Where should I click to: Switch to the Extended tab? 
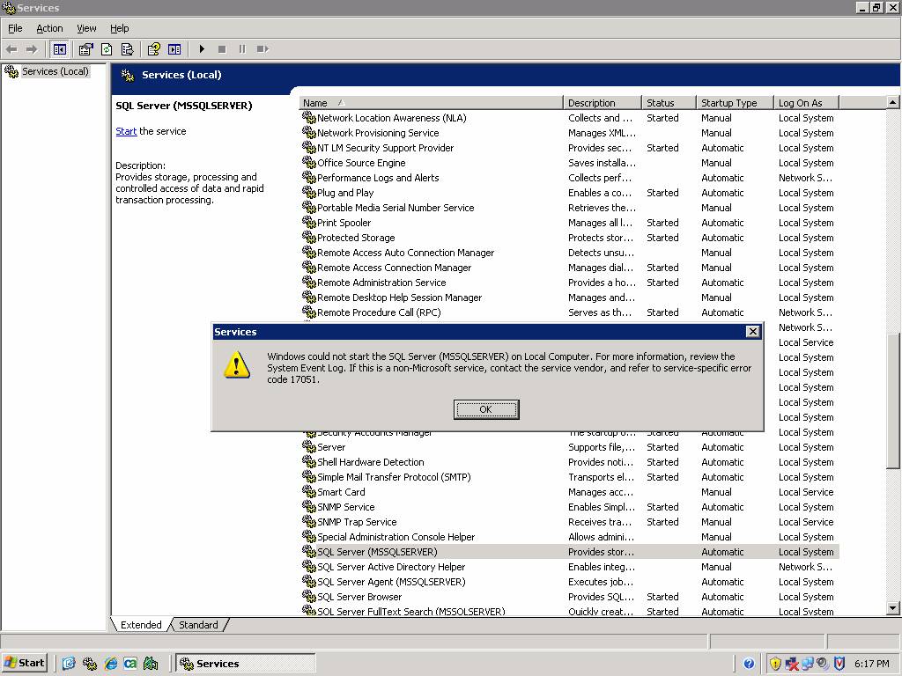pyautogui.click(x=141, y=625)
